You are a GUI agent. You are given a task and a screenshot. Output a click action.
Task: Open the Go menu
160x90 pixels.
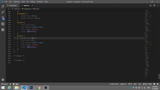pyautogui.click(x=27, y=2)
